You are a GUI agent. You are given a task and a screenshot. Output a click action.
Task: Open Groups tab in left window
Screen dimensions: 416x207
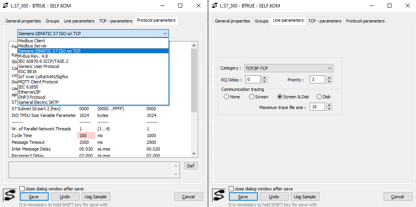point(52,21)
